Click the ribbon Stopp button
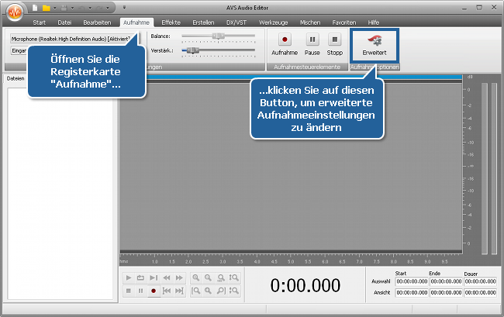This screenshot has height=317, width=504. tap(335, 45)
